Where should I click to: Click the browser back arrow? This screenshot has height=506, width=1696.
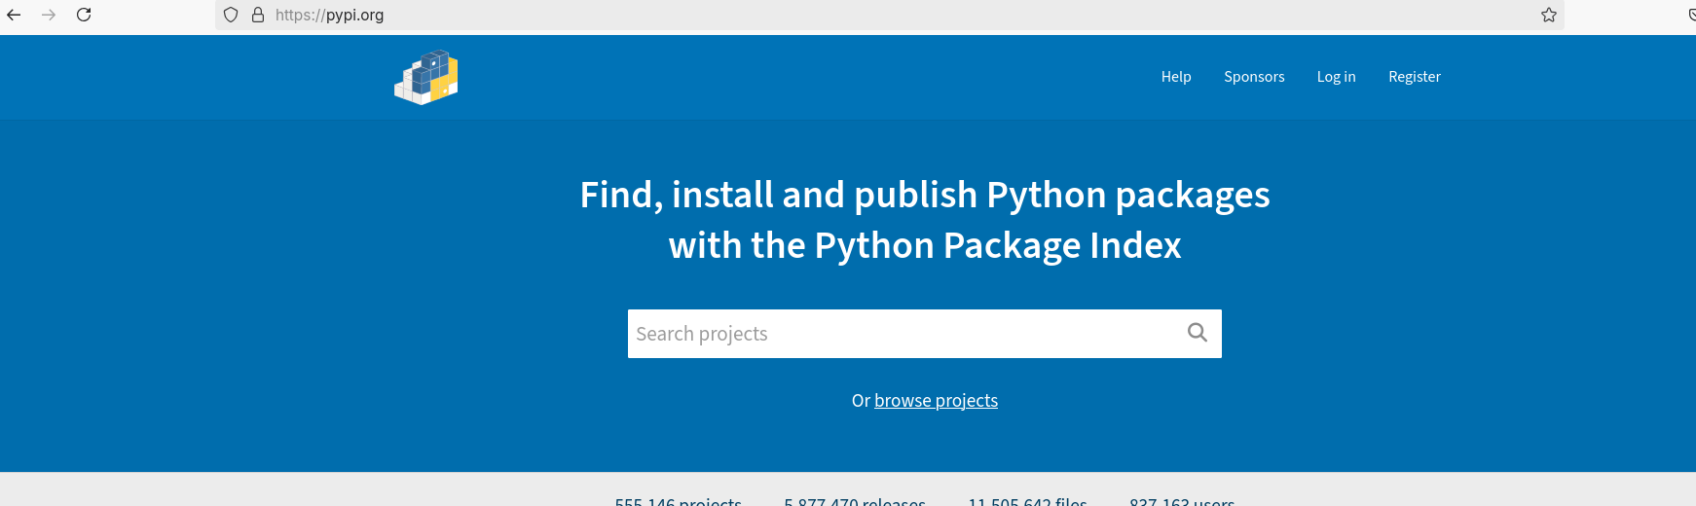14,15
